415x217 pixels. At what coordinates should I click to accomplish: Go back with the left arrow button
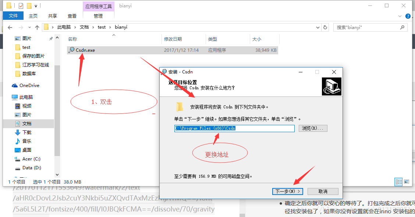tap(10, 28)
